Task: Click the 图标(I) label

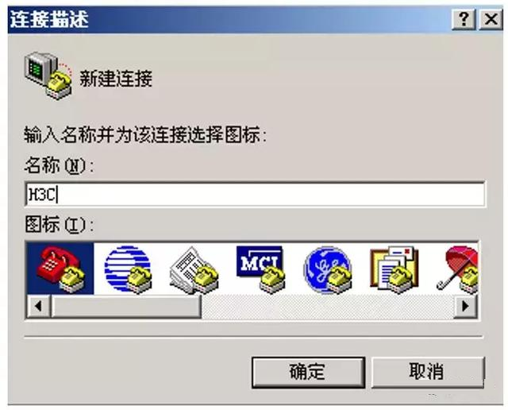Action: coord(58,224)
